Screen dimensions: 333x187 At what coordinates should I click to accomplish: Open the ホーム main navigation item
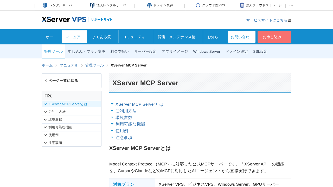tap(52, 37)
